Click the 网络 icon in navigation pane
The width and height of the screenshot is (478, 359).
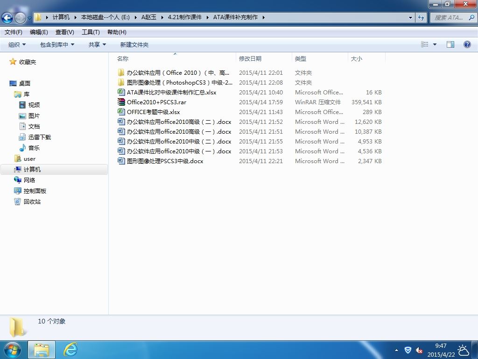18,180
